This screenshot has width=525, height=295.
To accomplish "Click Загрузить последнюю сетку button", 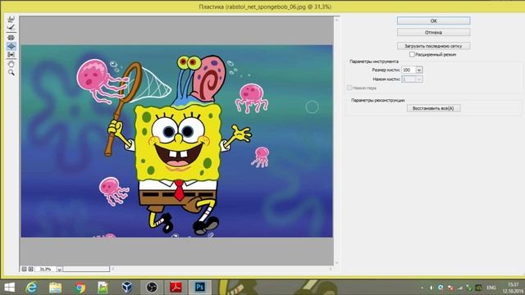I will [434, 46].
